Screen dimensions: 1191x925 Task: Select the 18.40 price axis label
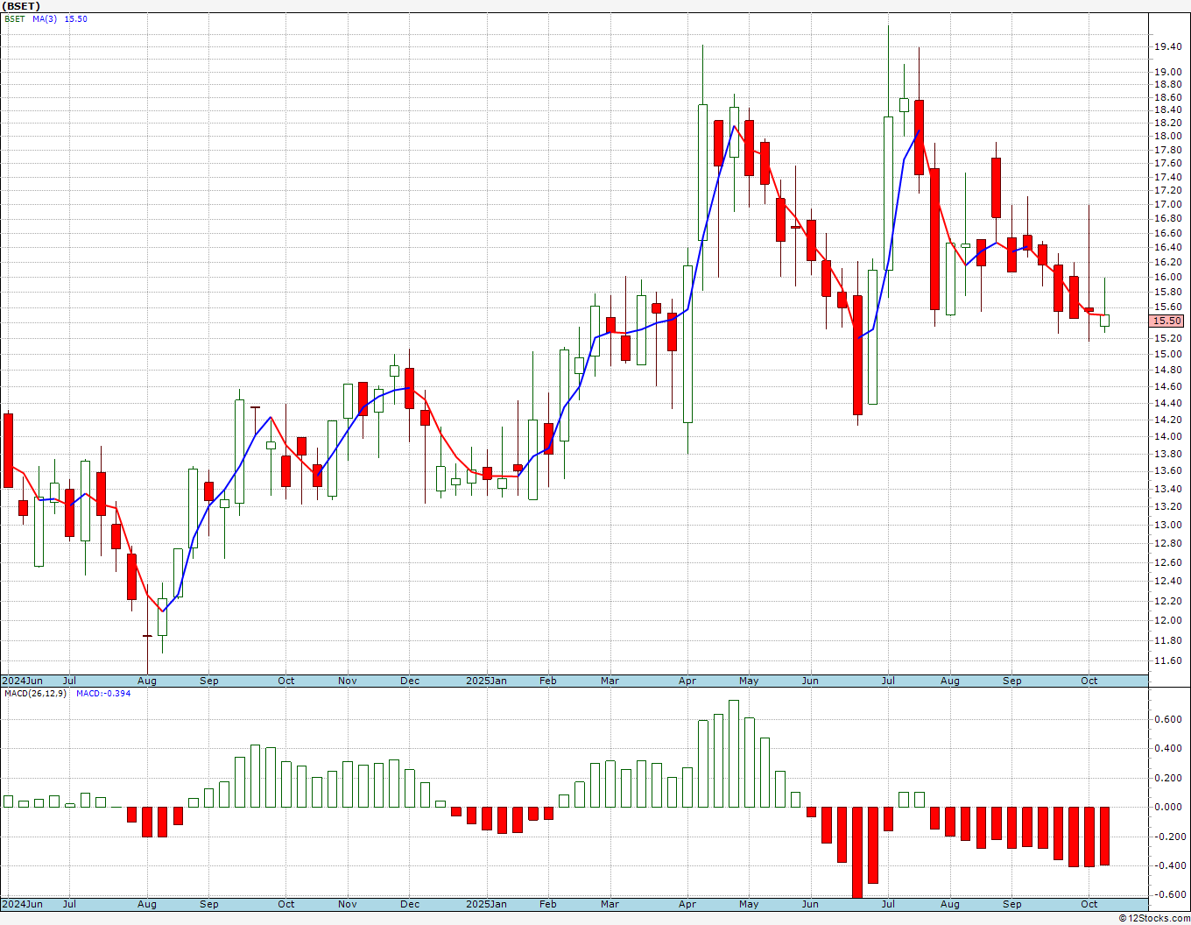click(1167, 110)
